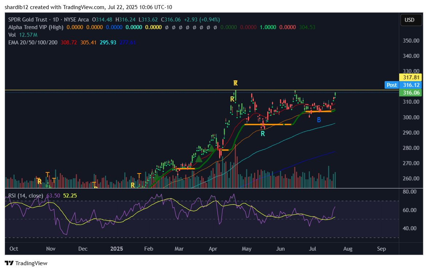Viewport: 428px width, 271px height.
Task: Click the blue Post price tag
Action: [x=392, y=85]
